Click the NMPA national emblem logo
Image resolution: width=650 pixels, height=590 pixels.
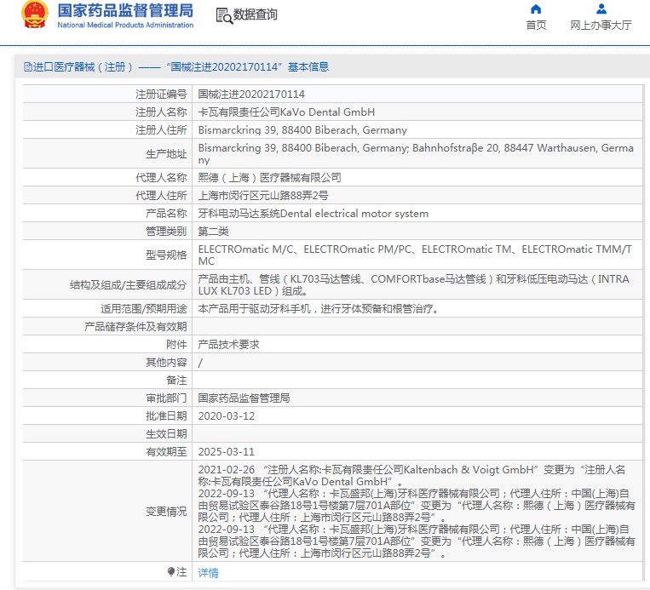35,14
